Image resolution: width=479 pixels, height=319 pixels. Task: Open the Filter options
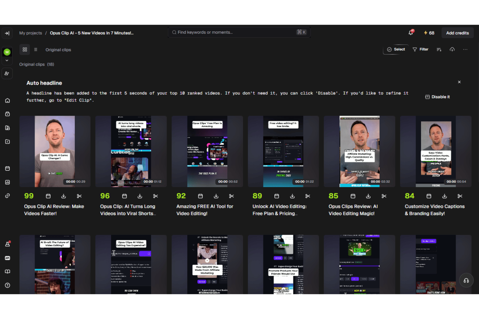click(x=420, y=49)
